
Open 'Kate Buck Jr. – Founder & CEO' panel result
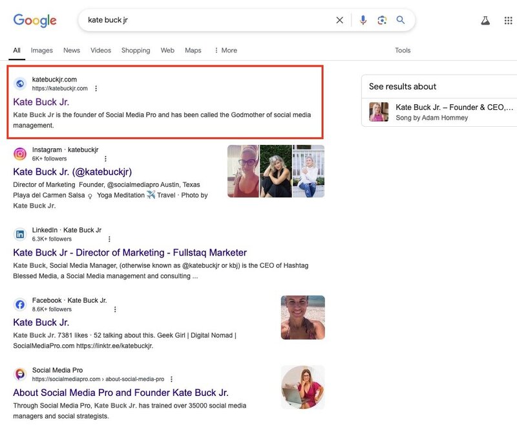point(454,107)
